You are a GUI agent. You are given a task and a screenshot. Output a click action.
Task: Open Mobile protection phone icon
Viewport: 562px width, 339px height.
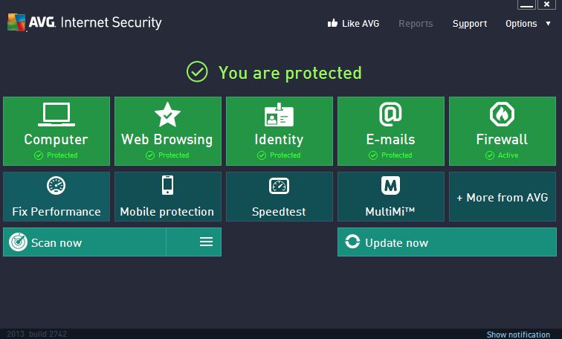(x=167, y=185)
